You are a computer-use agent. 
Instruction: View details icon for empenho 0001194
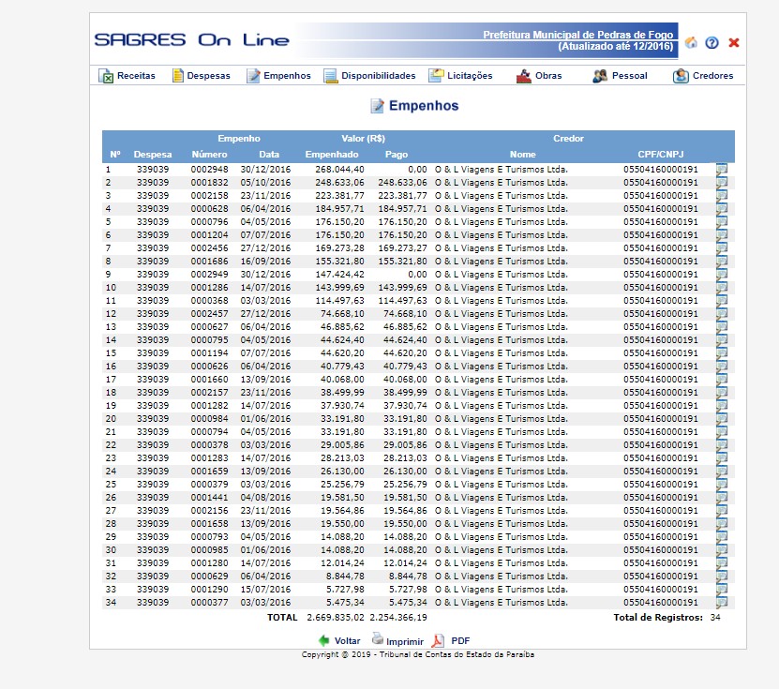(722, 353)
